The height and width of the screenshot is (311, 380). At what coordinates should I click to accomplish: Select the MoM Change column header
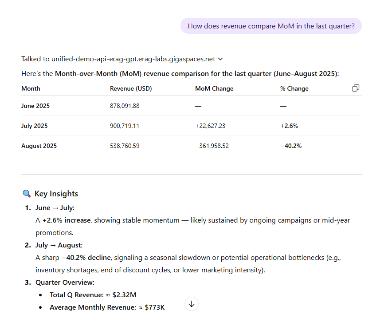click(x=214, y=88)
